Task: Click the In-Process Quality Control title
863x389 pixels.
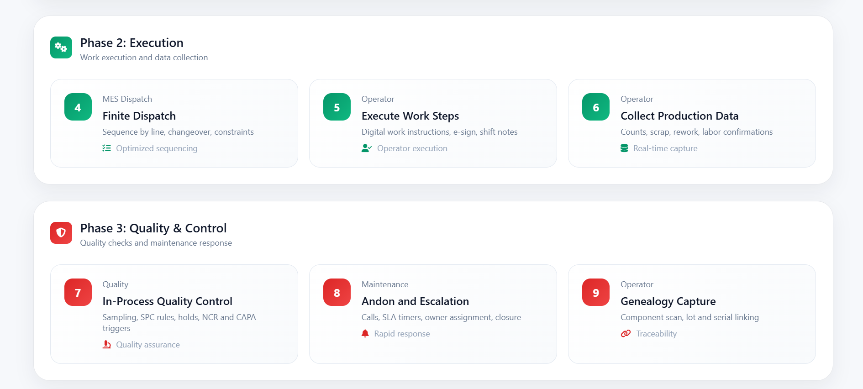Action: point(167,301)
